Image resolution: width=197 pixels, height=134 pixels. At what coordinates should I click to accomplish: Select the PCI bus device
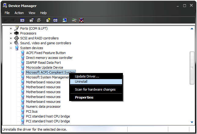tap(32, 111)
